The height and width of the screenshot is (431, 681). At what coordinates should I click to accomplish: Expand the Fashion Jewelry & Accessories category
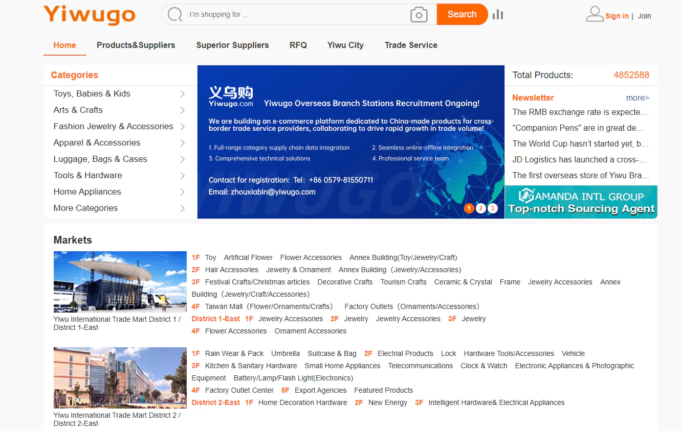pyautogui.click(x=182, y=127)
